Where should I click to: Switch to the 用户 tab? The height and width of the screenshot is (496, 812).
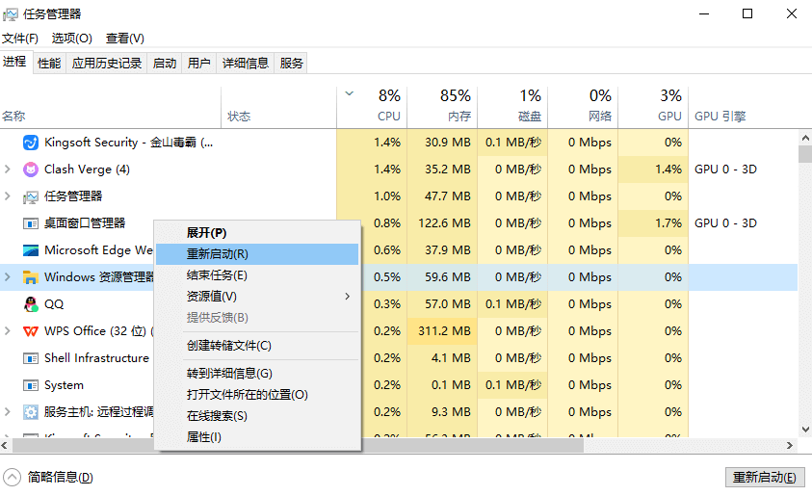[x=198, y=64]
